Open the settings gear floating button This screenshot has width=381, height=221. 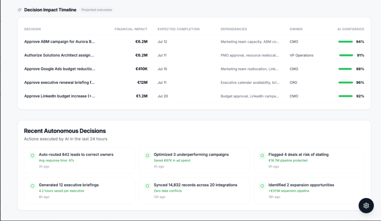click(x=366, y=205)
